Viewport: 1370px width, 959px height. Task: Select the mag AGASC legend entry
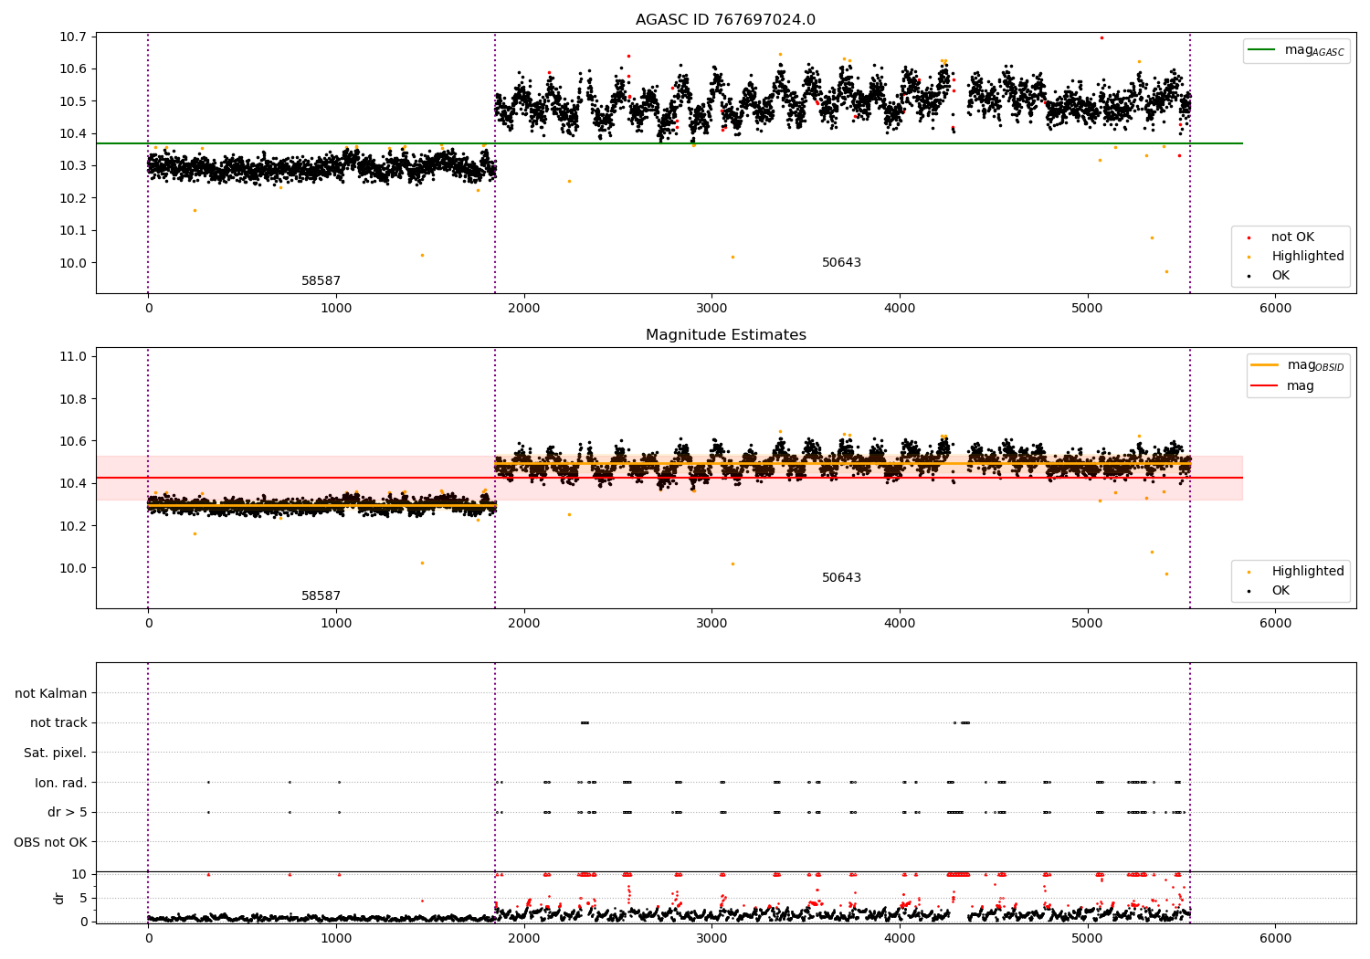click(x=1296, y=50)
